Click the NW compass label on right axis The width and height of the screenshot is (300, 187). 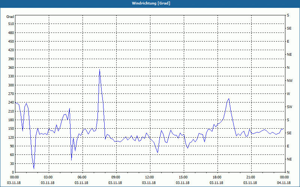tap(289, 81)
